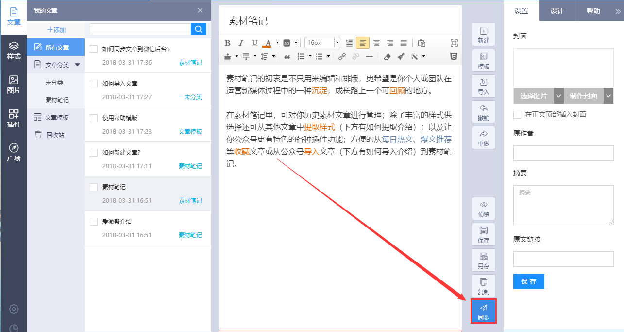The width and height of the screenshot is (624, 332).
Task: Open the font color picker arrow
Action: coord(277,43)
